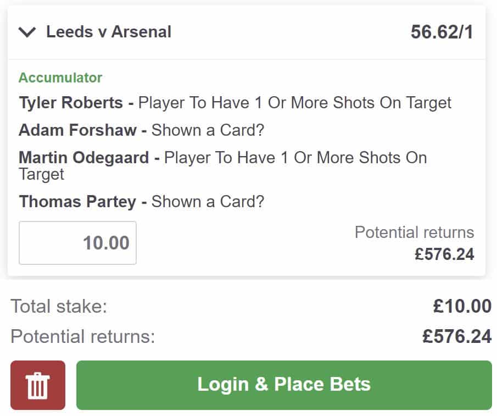Click Tyler Roberts' shots on target market text
The image size is (497, 416).
coord(295,103)
